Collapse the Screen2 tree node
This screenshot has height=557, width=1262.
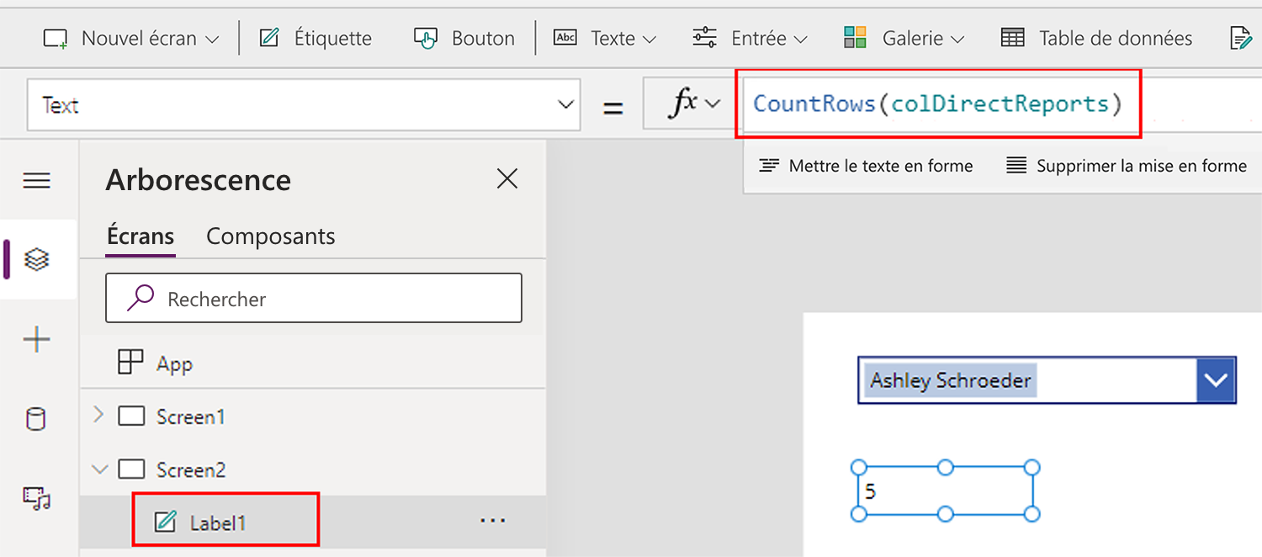(x=99, y=469)
